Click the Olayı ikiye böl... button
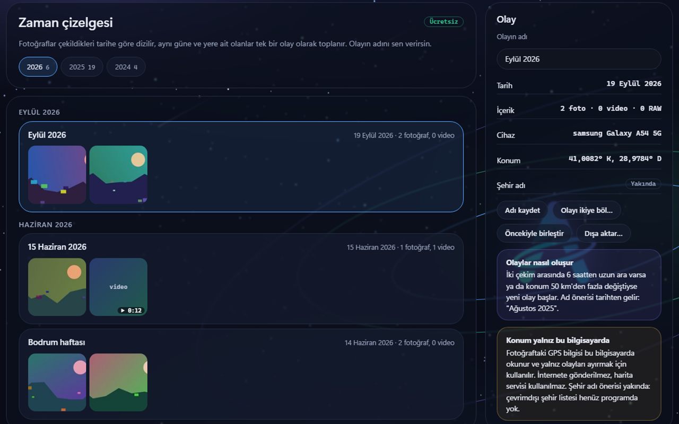This screenshot has width=679, height=424. [586, 210]
